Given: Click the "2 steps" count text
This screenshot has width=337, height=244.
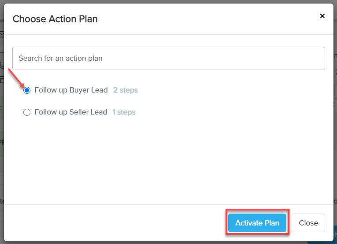Looking at the screenshot, I should 126,90.
